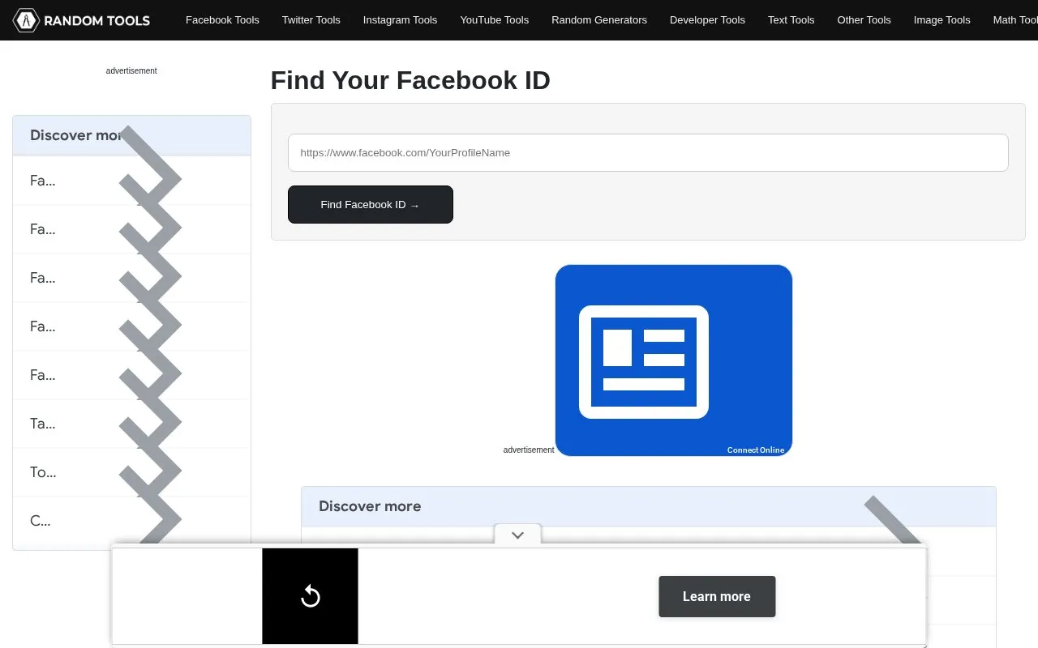This screenshot has width=1038, height=648.
Task: Open the sidebar item starting with "Ta..."
Action: pos(131,424)
